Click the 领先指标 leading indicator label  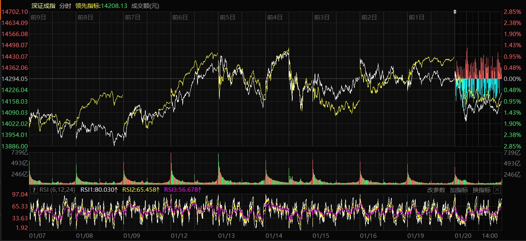click(88, 6)
